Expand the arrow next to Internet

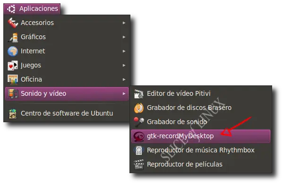(x=124, y=51)
